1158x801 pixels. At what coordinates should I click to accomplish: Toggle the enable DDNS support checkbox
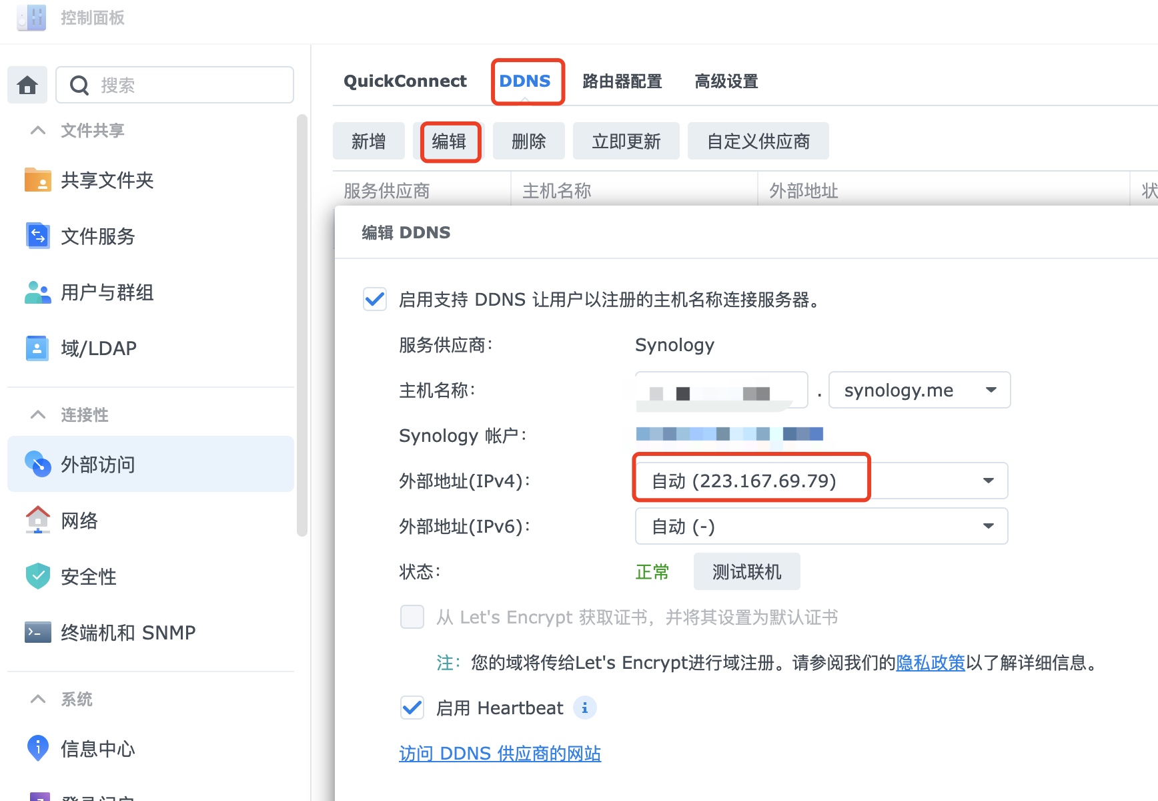[375, 299]
